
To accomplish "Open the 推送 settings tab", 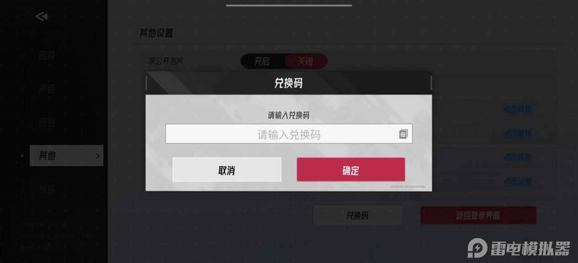I will [x=47, y=189].
